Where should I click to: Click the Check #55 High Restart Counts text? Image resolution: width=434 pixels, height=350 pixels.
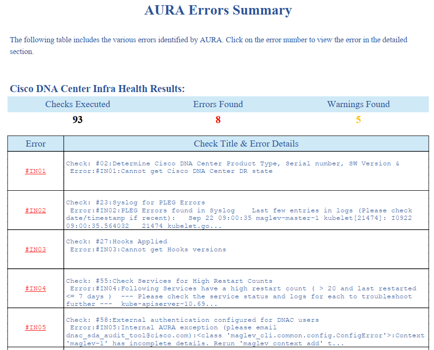[169, 281]
